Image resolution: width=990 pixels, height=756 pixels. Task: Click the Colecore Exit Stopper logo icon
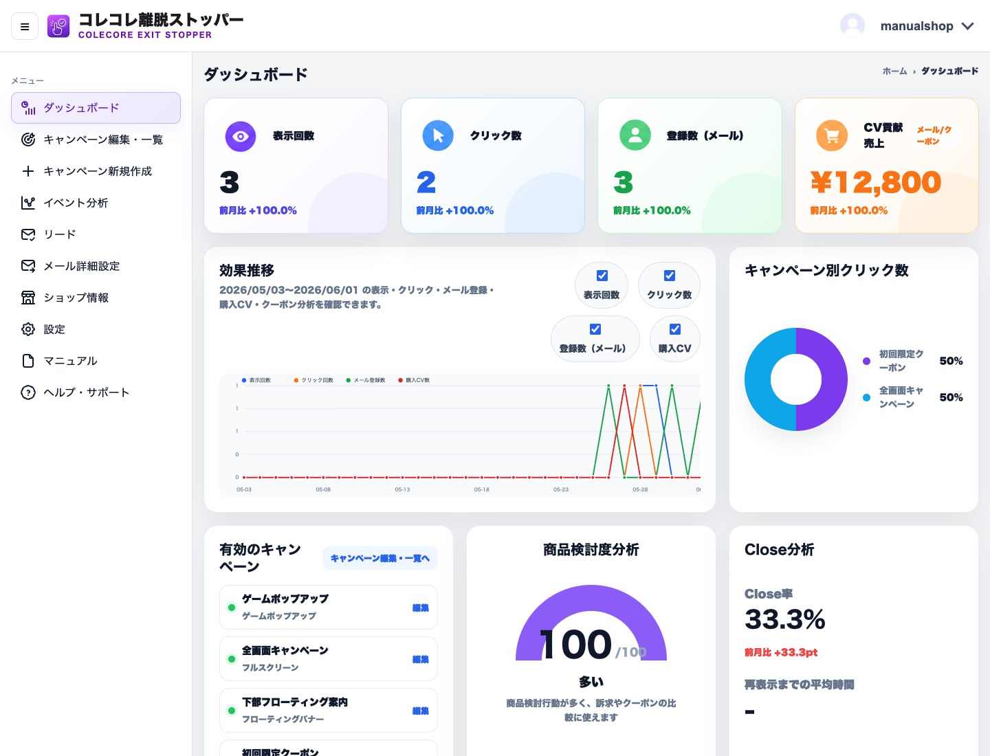click(x=58, y=26)
